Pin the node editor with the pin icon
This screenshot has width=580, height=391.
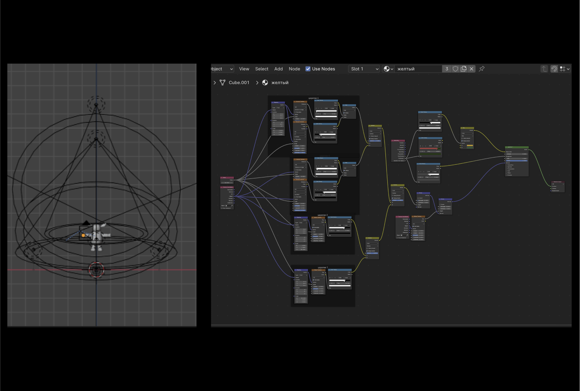click(x=481, y=69)
